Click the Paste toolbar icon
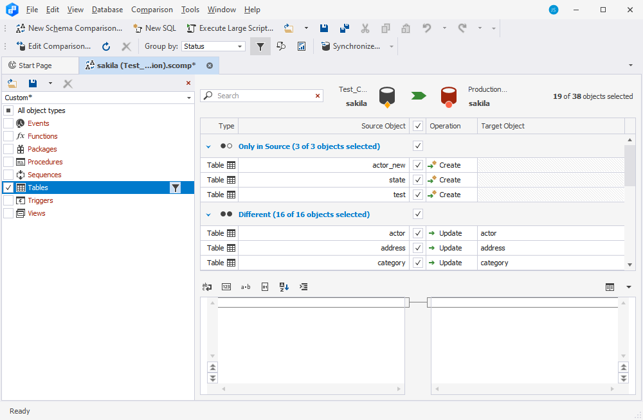Image resolution: width=643 pixels, height=420 pixels. coord(406,28)
